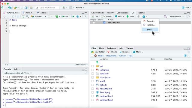192x108 pixels.
Task: Click the modified status icon for README.md
Action: tap(104, 22)
